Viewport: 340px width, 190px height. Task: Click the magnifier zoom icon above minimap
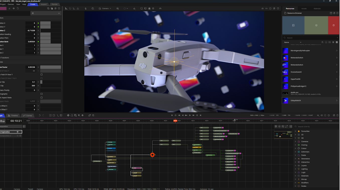(283, 127)
